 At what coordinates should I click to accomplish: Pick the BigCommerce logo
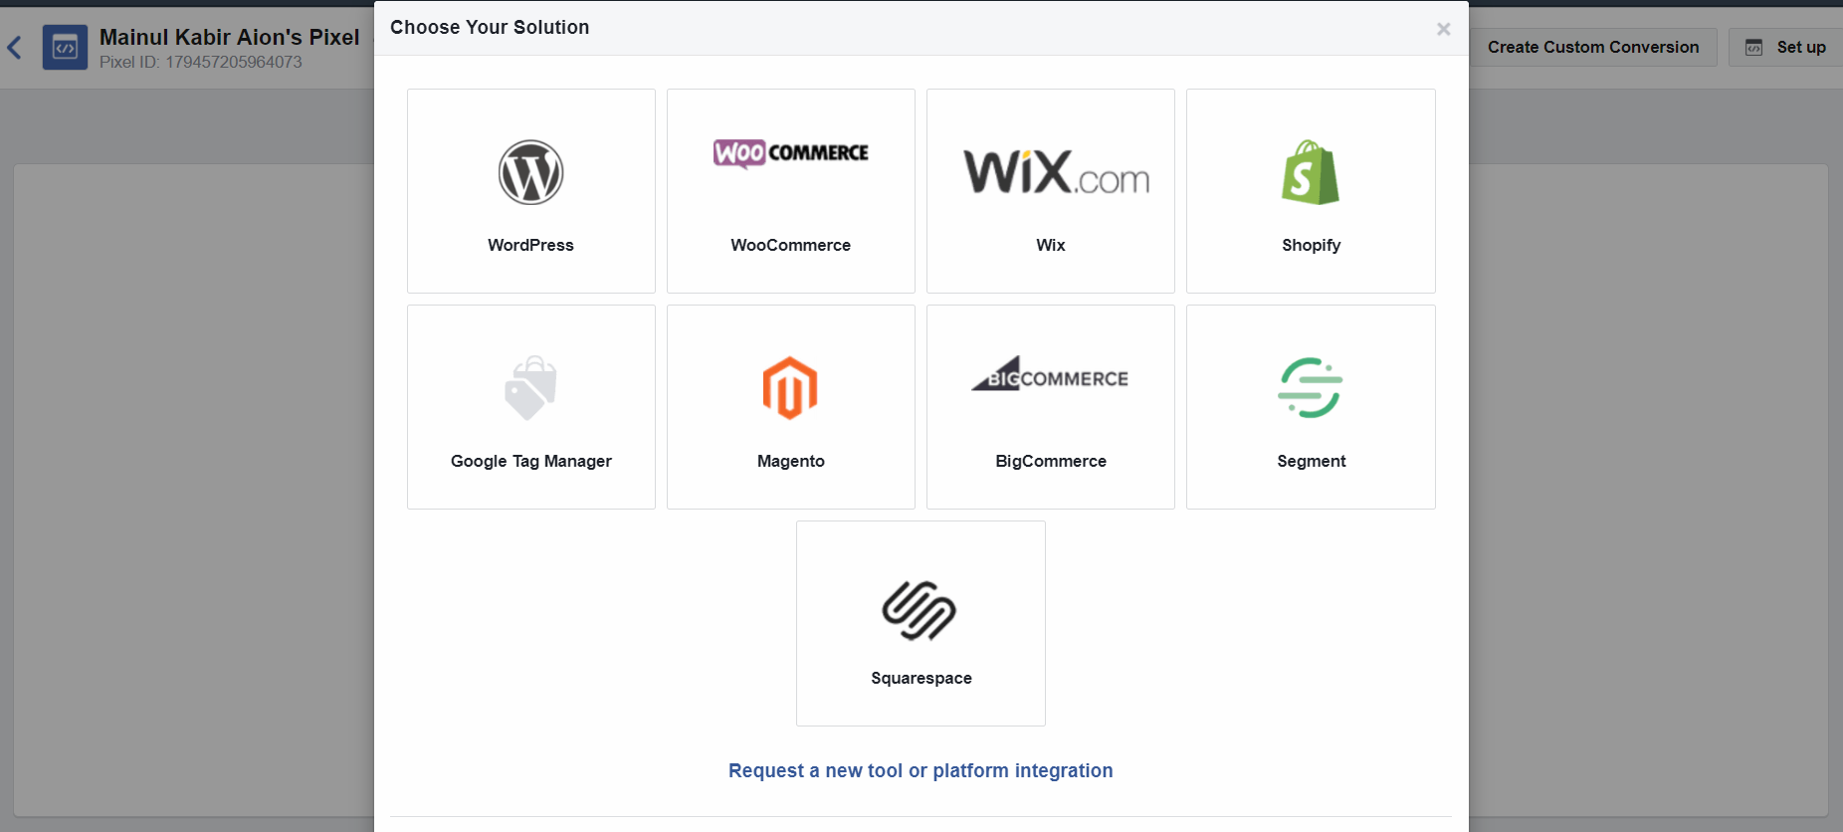coord(1050,373)
